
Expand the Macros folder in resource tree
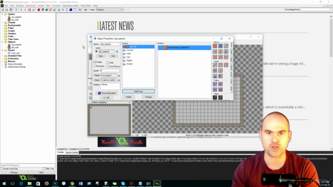(2, 61)
